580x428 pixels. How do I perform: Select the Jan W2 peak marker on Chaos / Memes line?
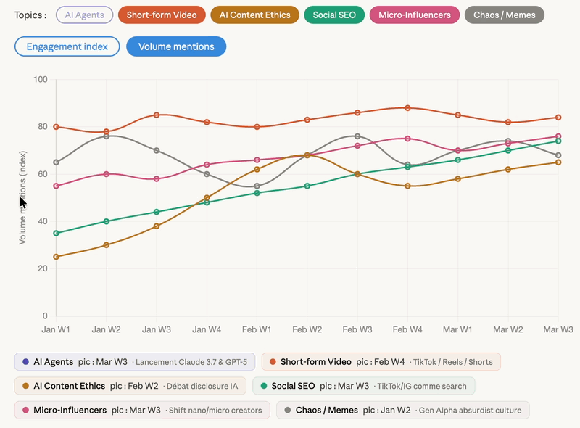click(105, 135)
